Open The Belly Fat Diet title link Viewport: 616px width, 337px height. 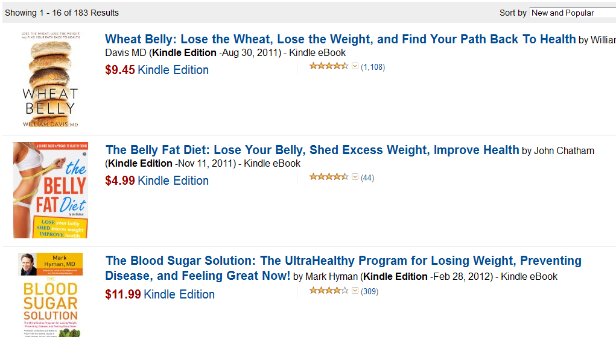click(313, 150)
